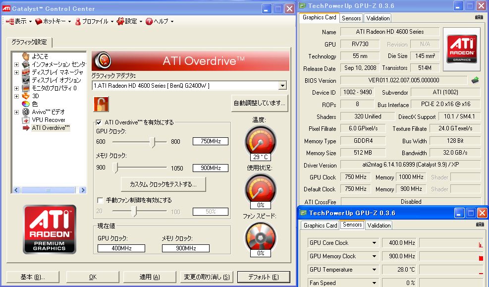Open GPU Temperature sensor dropdown

(374, 270)
